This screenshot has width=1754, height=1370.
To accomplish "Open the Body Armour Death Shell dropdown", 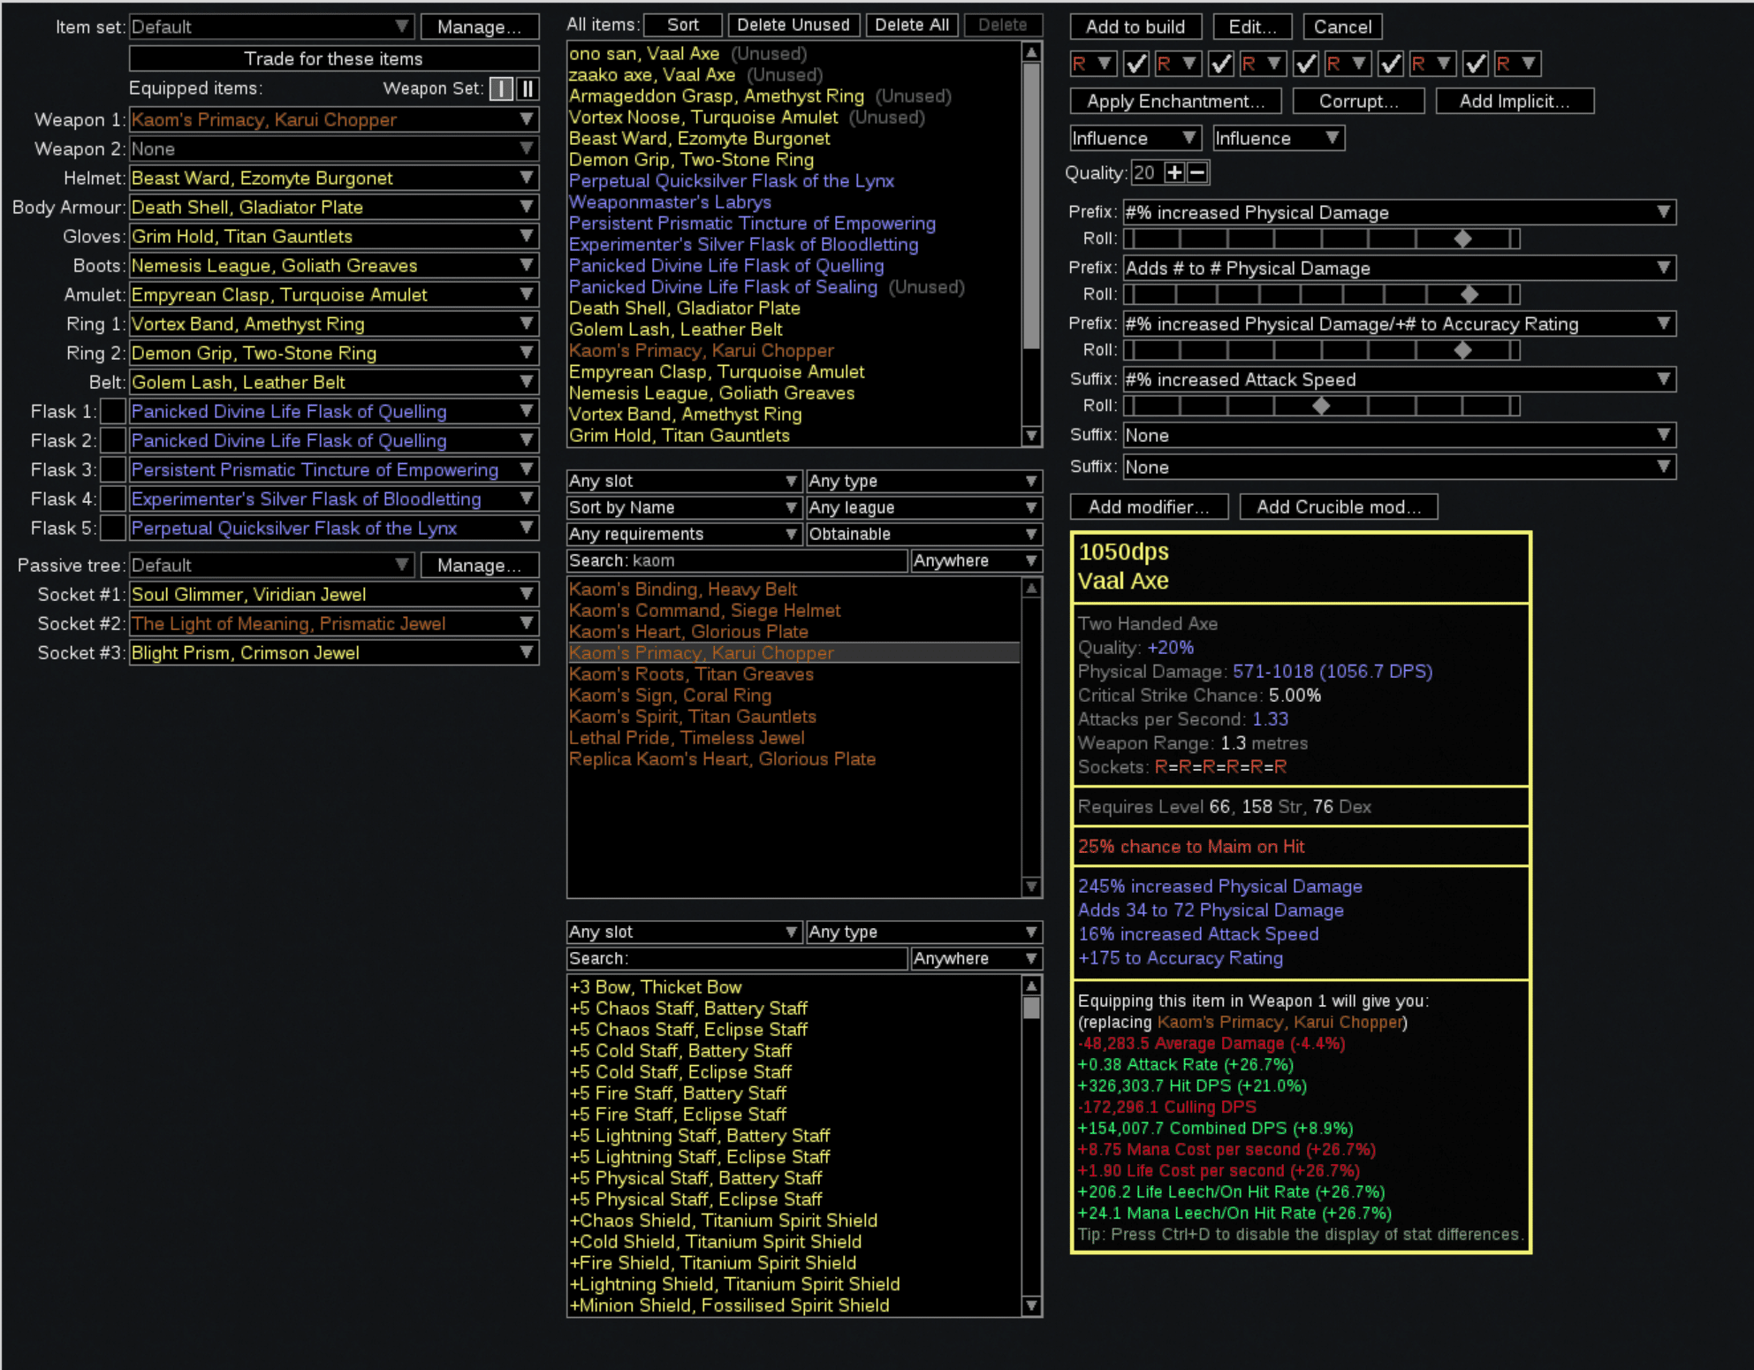I will click(x=334, y=207).
